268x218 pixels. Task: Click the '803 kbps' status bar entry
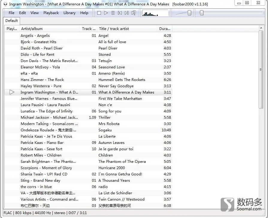[x=23, y=213]
